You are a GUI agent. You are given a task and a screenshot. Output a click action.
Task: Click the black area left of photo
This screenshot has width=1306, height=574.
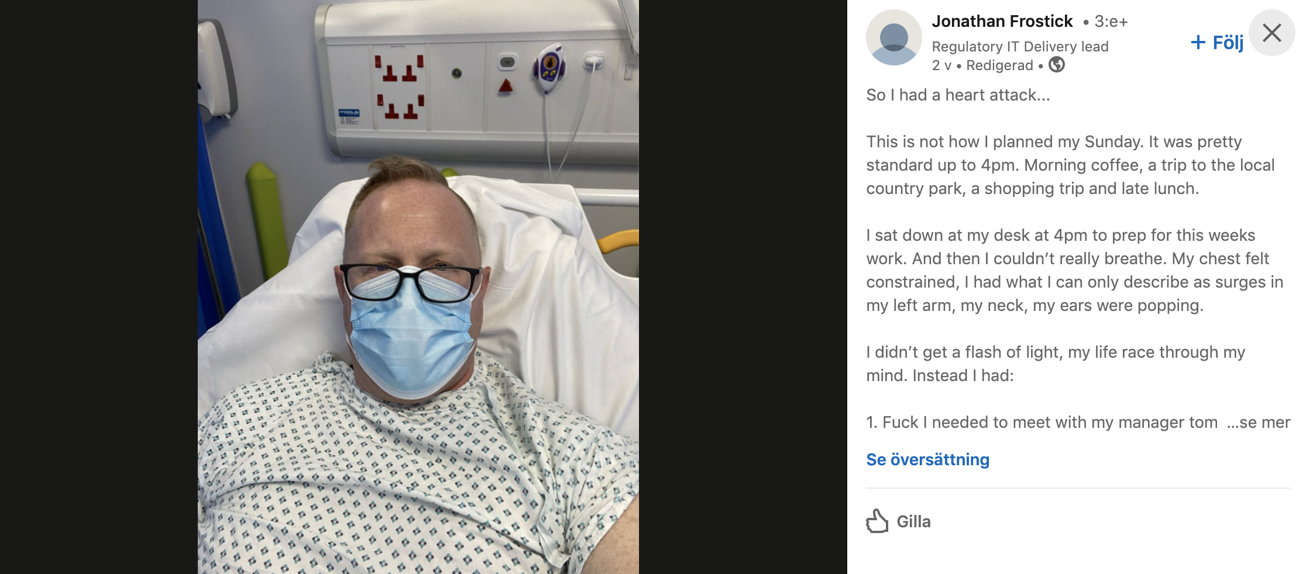[x=99, y=287]
